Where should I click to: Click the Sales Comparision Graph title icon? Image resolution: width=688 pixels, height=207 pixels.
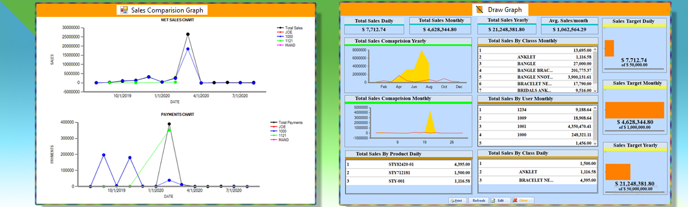click(x=124, y=10)
